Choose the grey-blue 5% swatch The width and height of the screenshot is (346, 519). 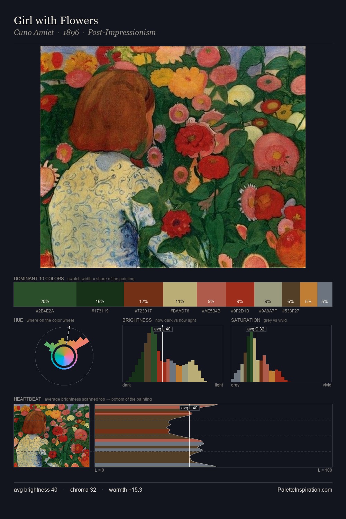coord(325,294)
